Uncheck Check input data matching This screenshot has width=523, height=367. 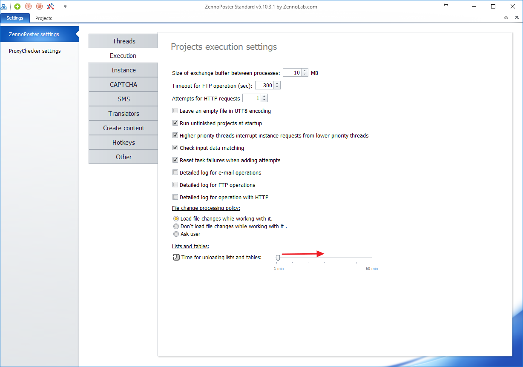(x=175, y=148)
